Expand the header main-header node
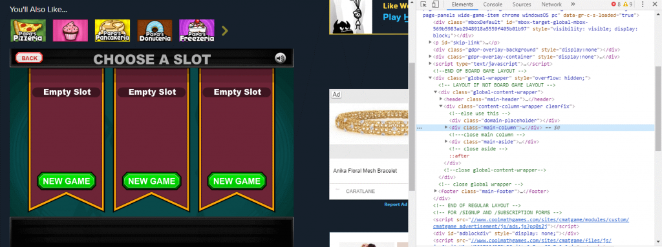Image resolution: width=662 pixels, height=247 pixels. tap(441, 99)
